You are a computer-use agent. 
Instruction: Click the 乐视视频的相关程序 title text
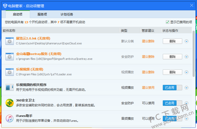[x=31, y=85]
